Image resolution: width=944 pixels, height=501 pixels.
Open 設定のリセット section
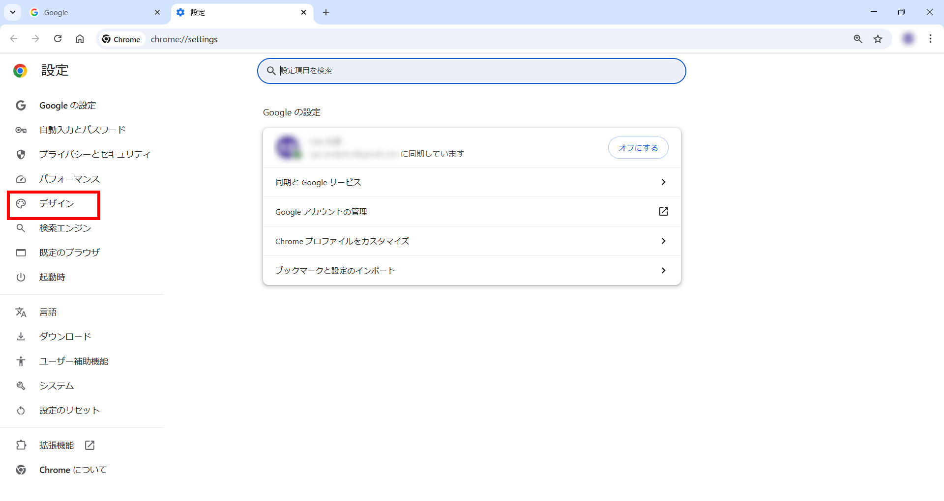click(69, 411)
